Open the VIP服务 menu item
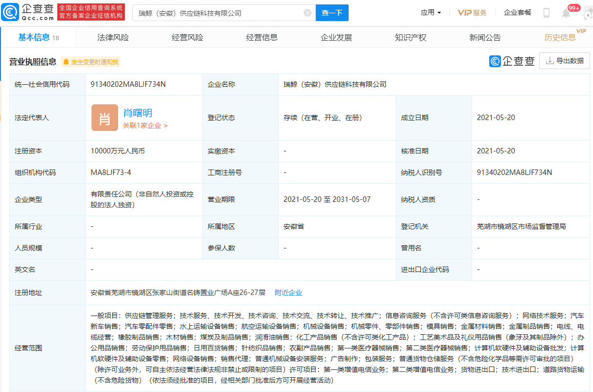The width and height of the screenshot is (593, 392). click(x=472, y=13)
